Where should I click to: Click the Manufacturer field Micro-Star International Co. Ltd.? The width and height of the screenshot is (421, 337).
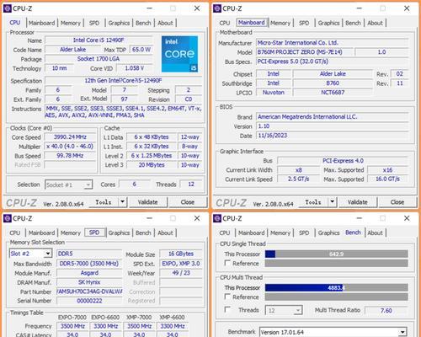point(333,43)
